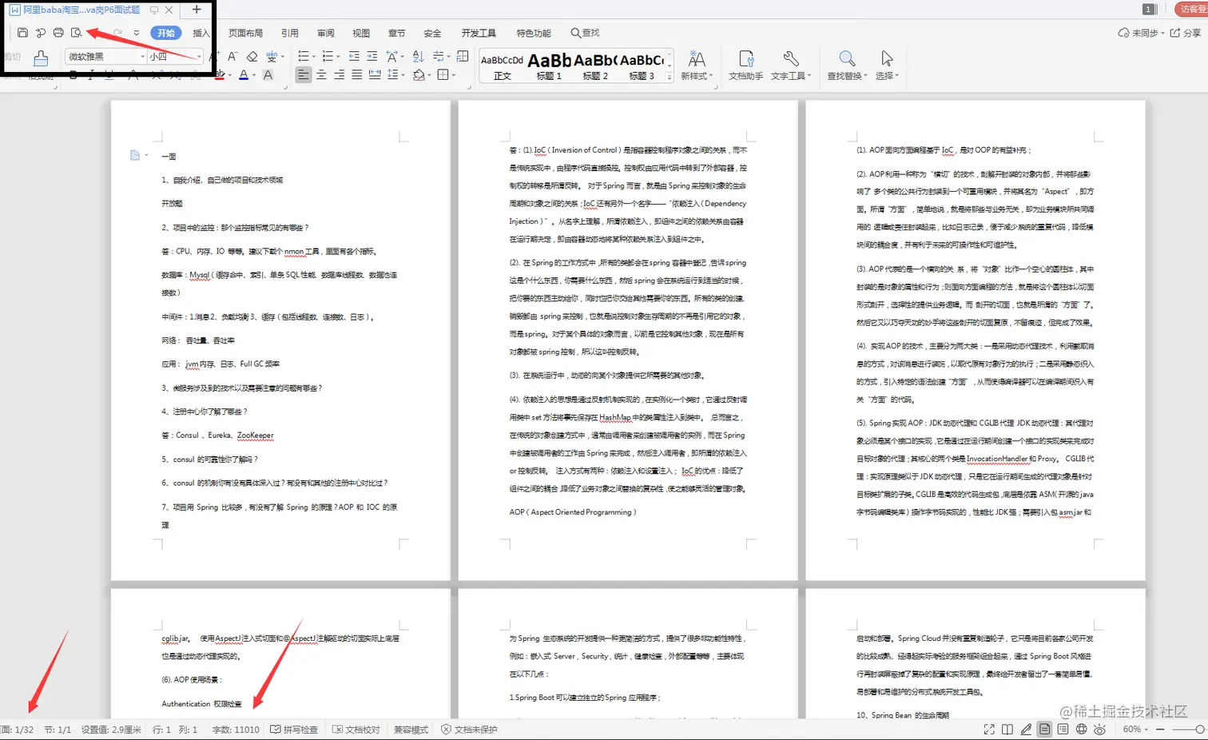This screenshot has width=1208, height=740.
Task: Open Print Preview from quick access bar
Action: click(76, 33)
